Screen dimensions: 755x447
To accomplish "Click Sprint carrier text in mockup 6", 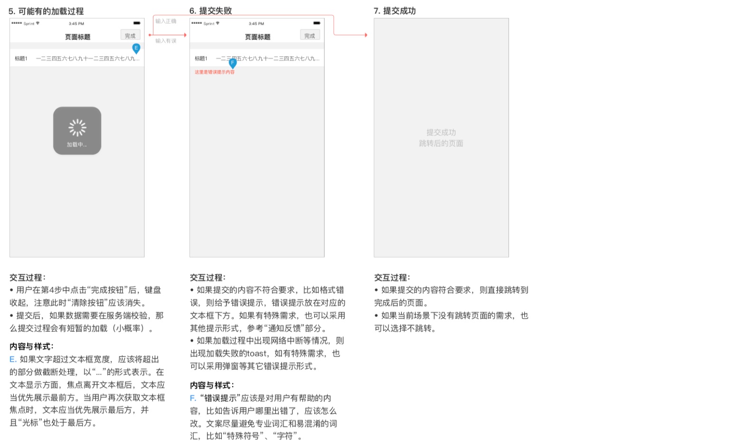I will pos(209,23).
